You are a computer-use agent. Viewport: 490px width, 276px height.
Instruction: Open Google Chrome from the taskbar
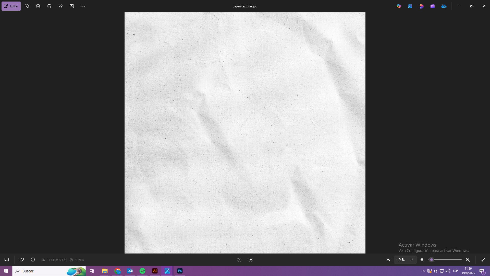117,271
